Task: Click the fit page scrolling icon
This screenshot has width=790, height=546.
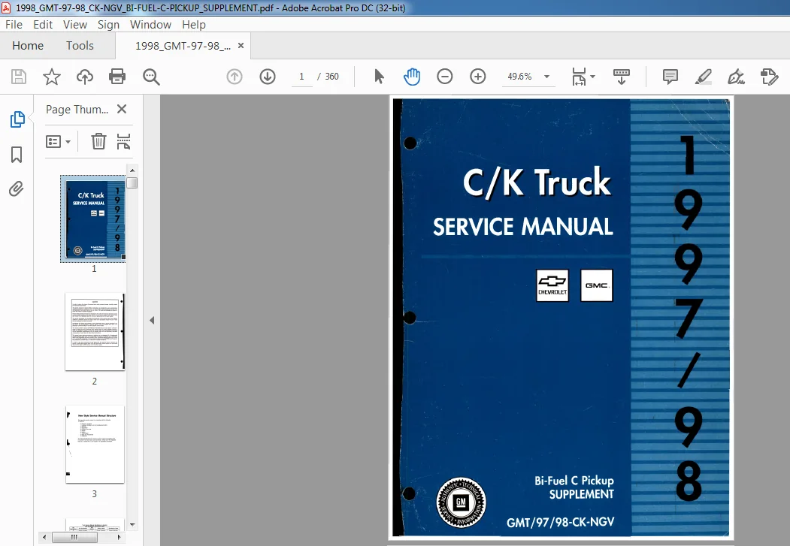Action: pos(579,77)
